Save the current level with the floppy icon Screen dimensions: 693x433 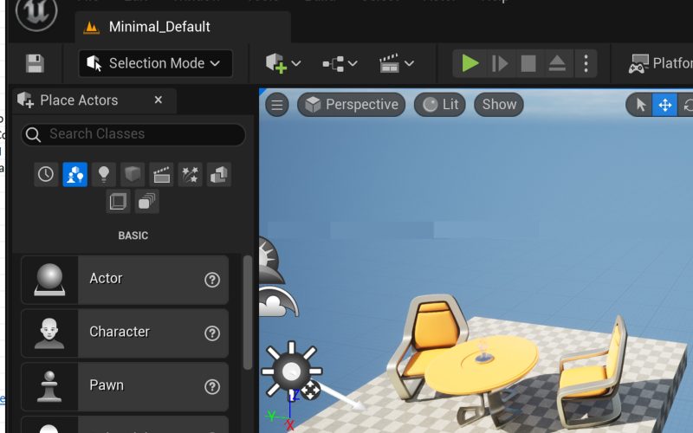[x=35, y=63]
